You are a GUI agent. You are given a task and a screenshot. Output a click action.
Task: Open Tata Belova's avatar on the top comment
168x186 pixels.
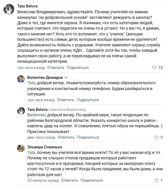point(9,9)
